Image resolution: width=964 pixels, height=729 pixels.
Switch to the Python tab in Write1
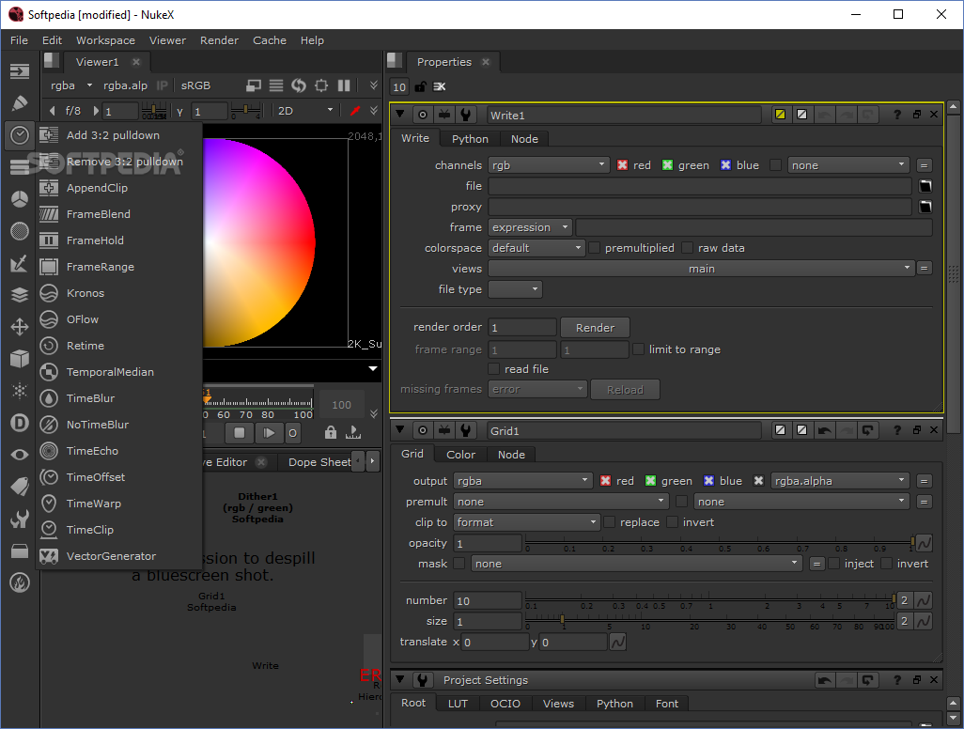click(470, 139)
